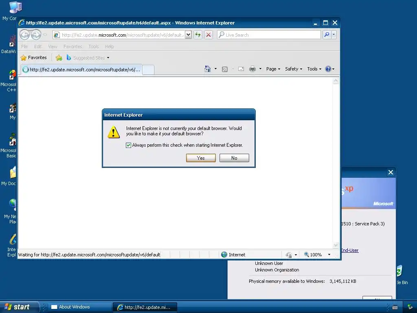Click IE logo in window title bar
This screenshot has width=417, height=313.
(x=22, y=23)
